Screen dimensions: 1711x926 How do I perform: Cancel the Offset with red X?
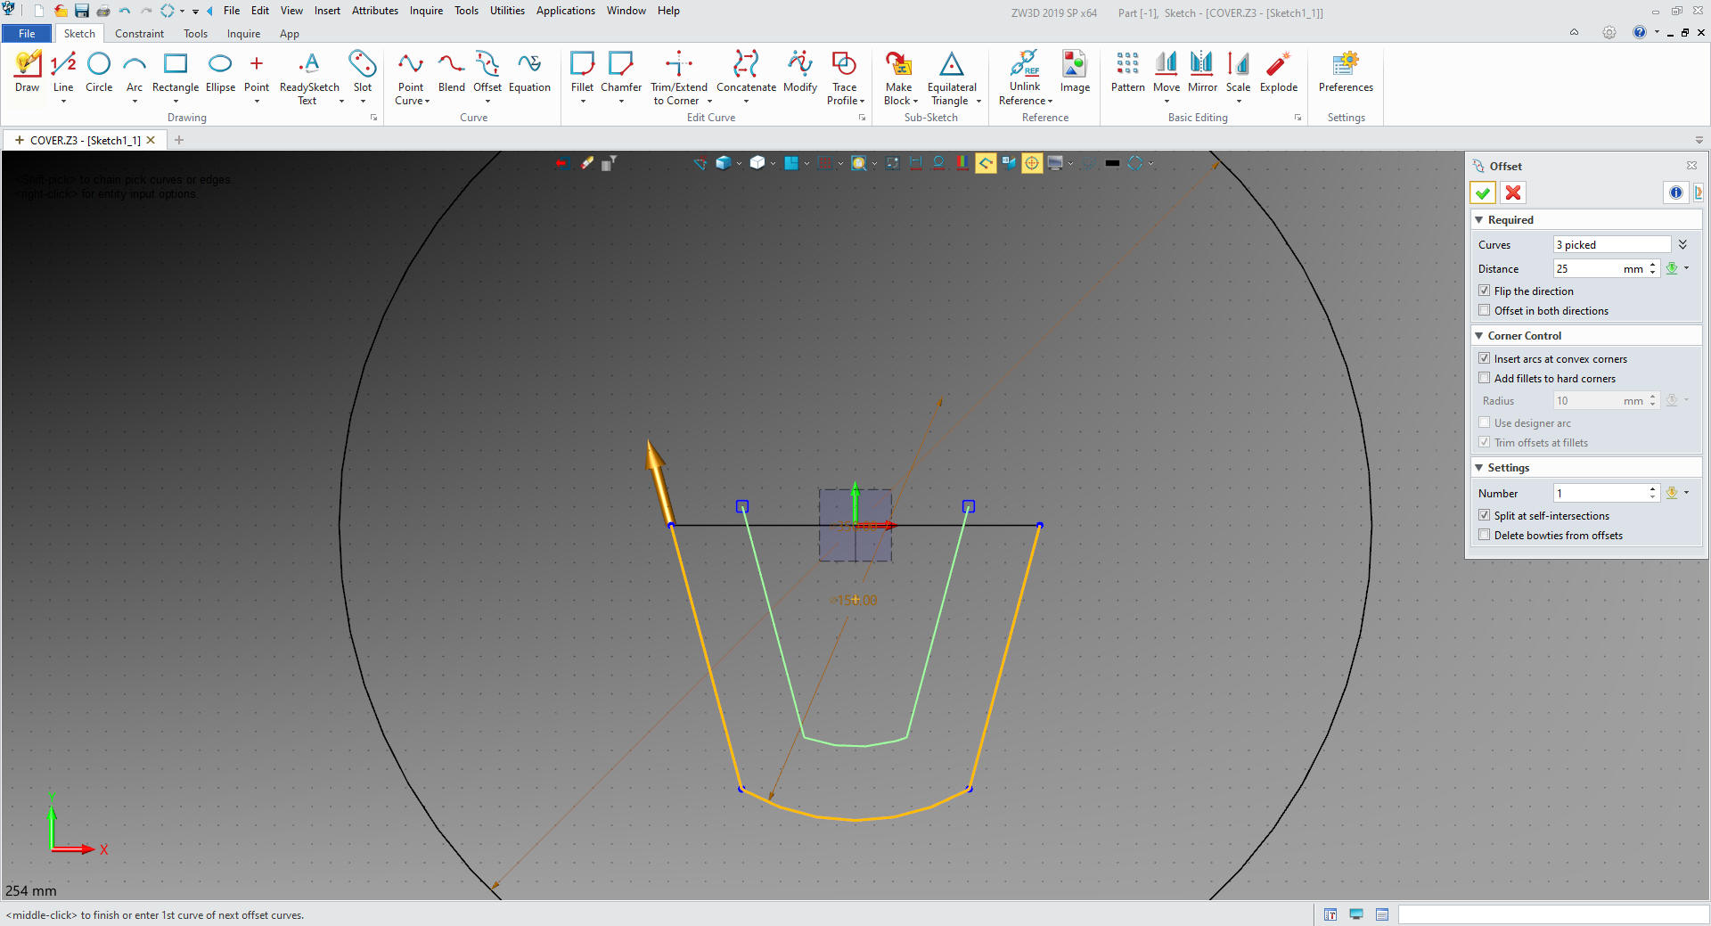point(1513,193)
